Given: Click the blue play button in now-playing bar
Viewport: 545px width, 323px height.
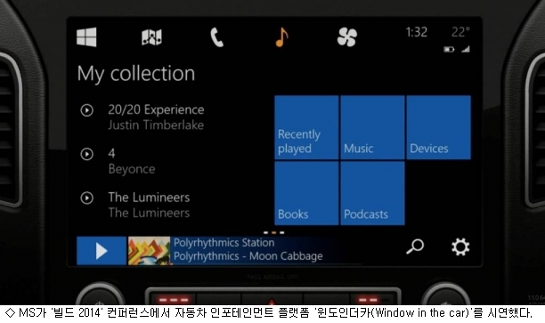Looking at the screenshot, I should point(102,251).
